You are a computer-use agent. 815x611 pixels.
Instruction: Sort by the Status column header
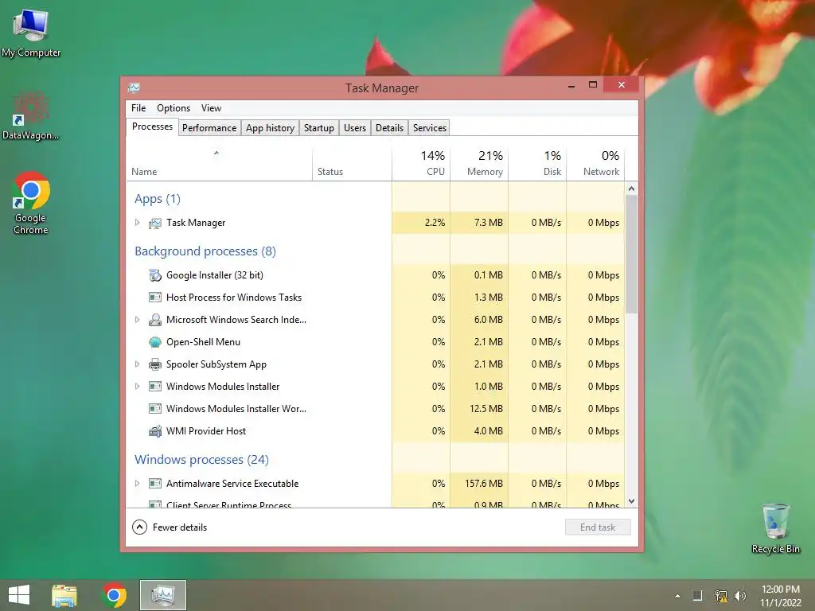point(352,163)
